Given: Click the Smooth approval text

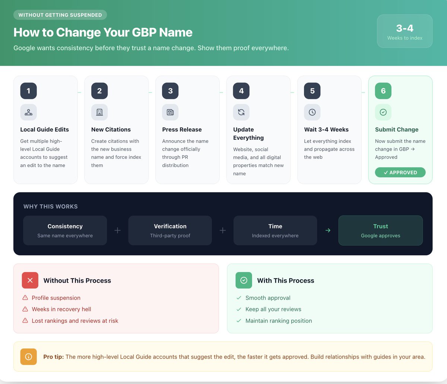Looking at the screenshot, I should [268, 298].
